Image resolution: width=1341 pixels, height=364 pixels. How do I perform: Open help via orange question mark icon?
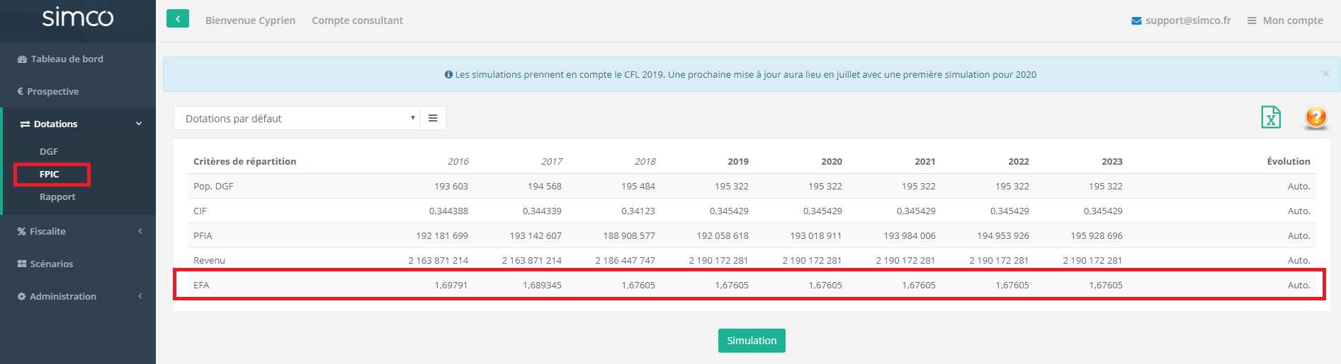pos(1315,117)
